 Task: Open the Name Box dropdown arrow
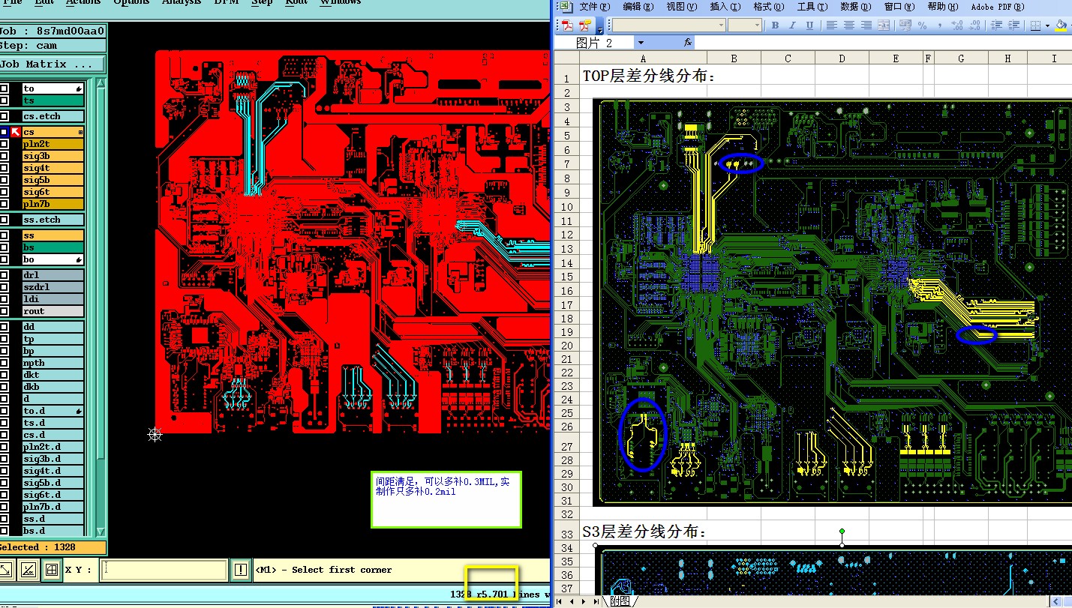(x=641, y=43)
